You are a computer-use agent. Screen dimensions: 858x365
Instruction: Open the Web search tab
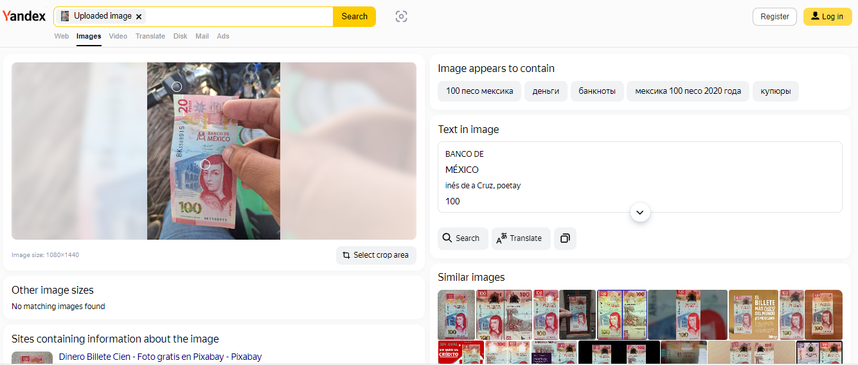click(62, 37)
